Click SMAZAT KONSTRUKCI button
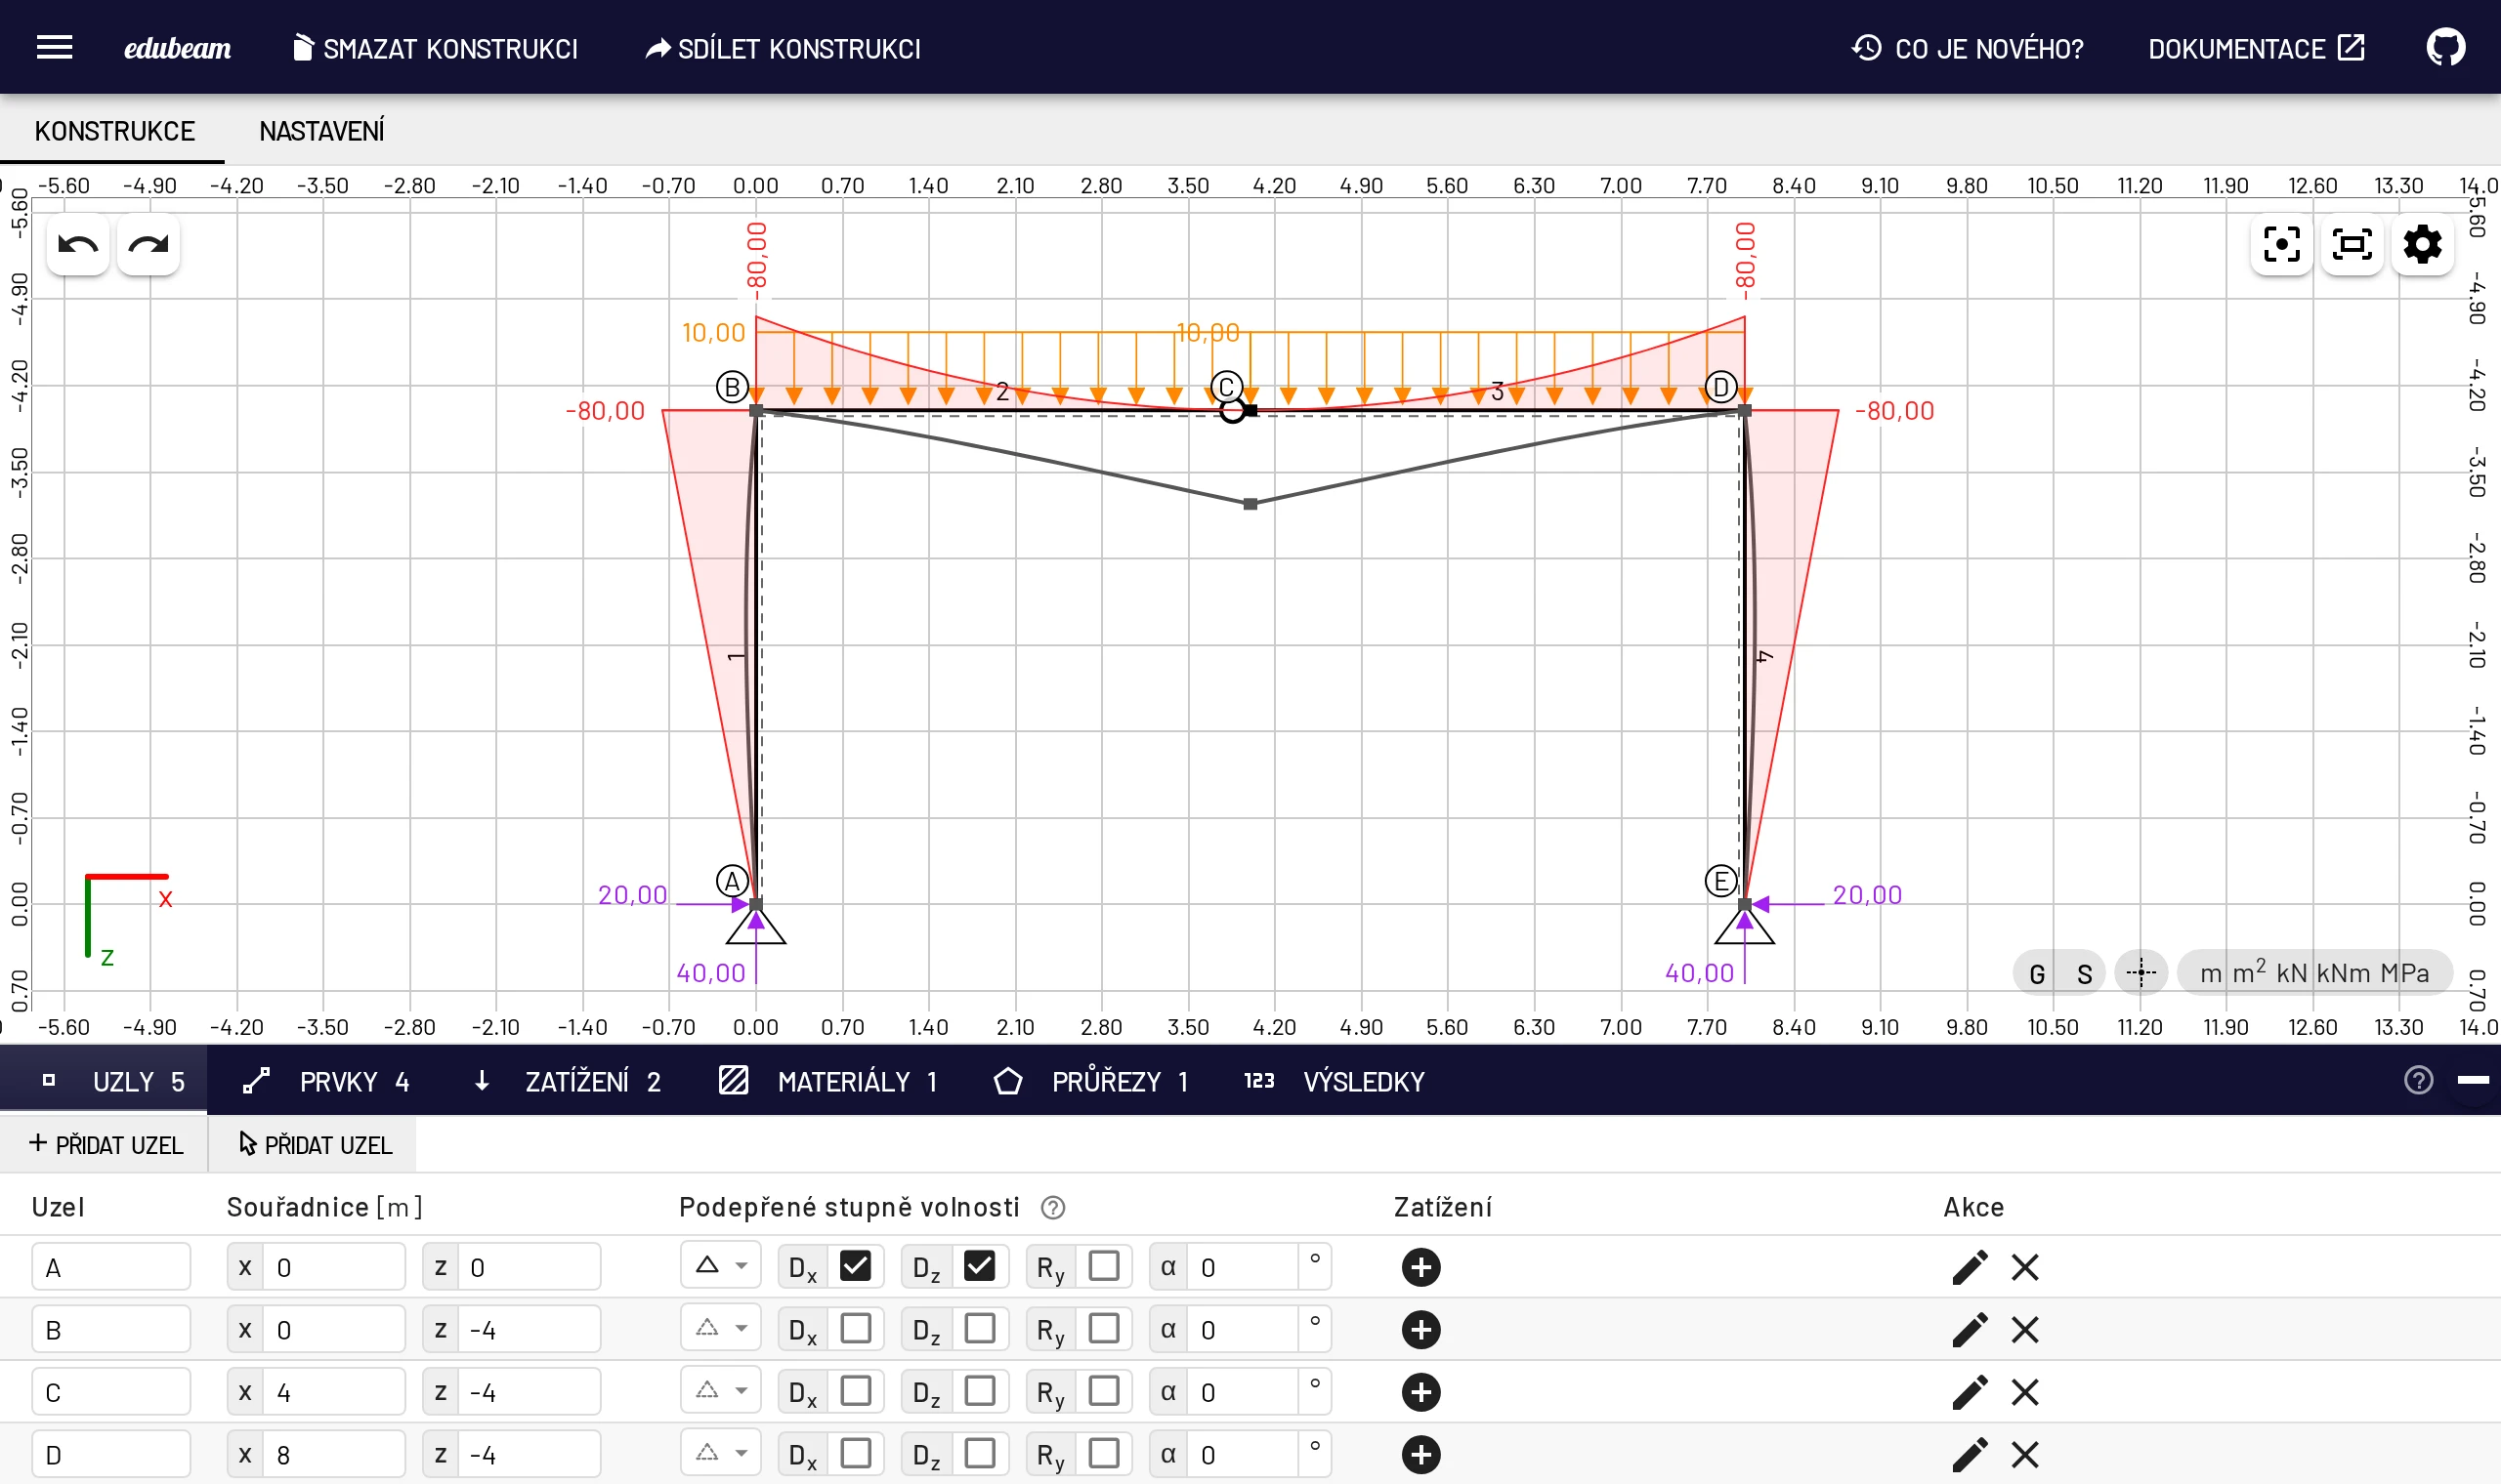Screen dimensions: 2501x1484 434,48
